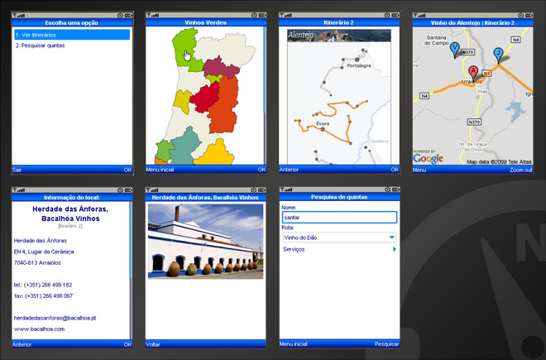Click the blue 'J' map pin
This screenshot has height=360, width=546.
pos(498,55)
